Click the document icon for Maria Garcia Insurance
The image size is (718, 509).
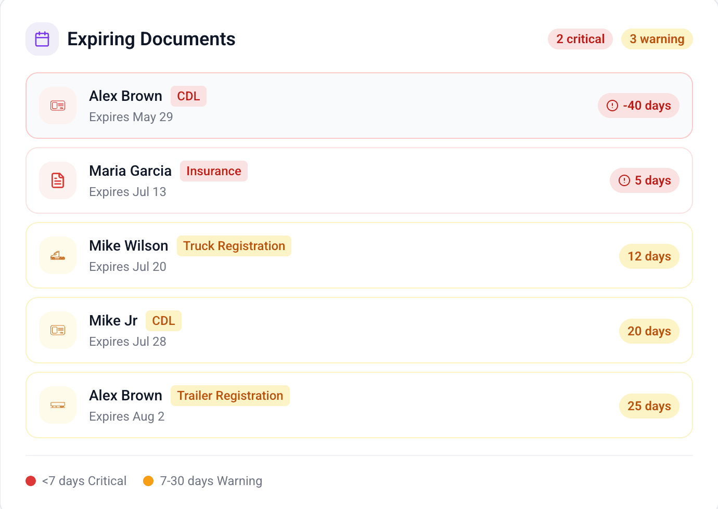(x=58, y=180)
